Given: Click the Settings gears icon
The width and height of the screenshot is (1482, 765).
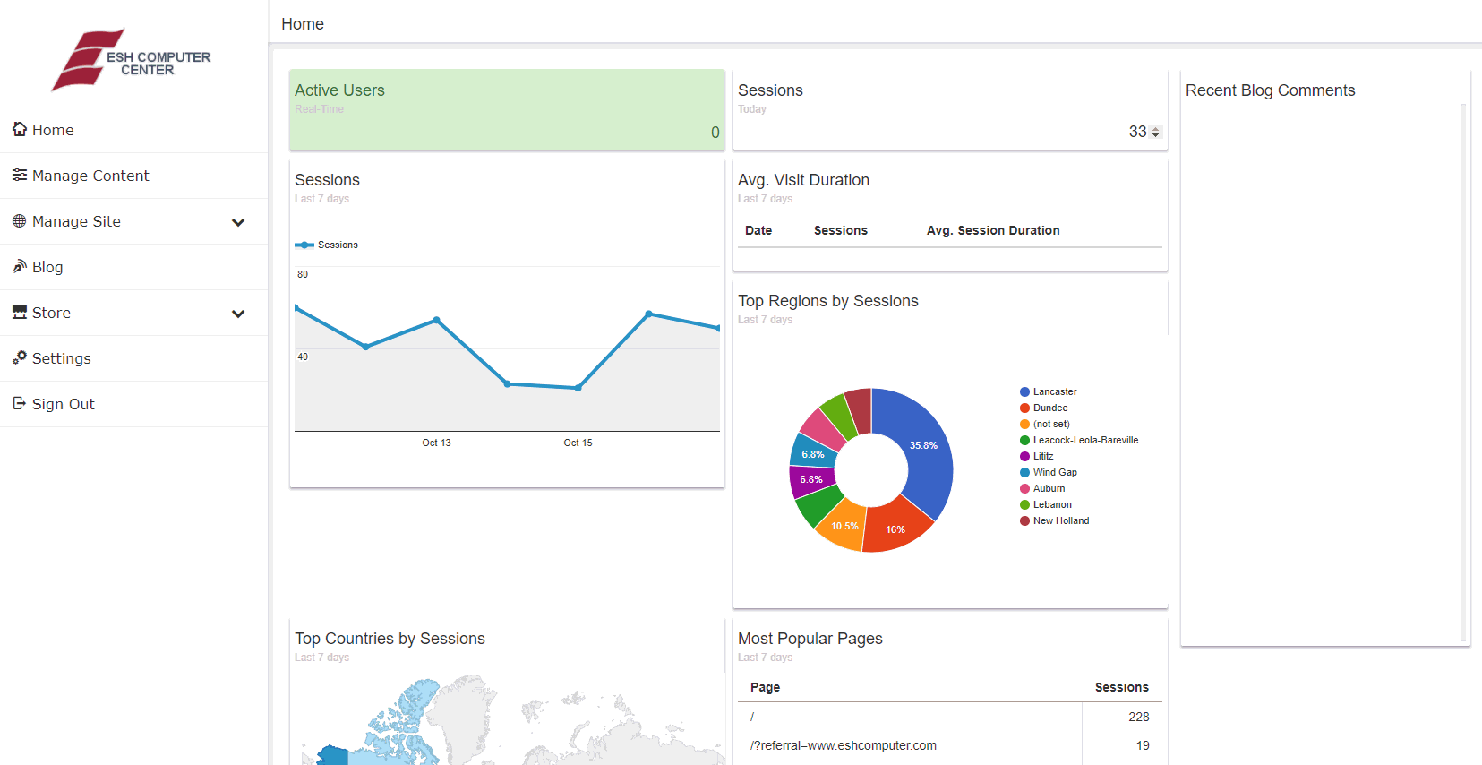Looking at the screenshot, I should (x=20, y=357).
